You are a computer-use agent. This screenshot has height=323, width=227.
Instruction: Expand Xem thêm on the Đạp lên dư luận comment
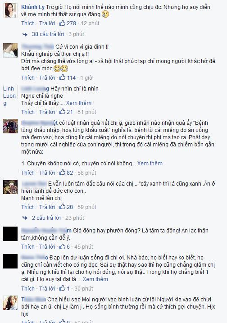click(95, 279)
